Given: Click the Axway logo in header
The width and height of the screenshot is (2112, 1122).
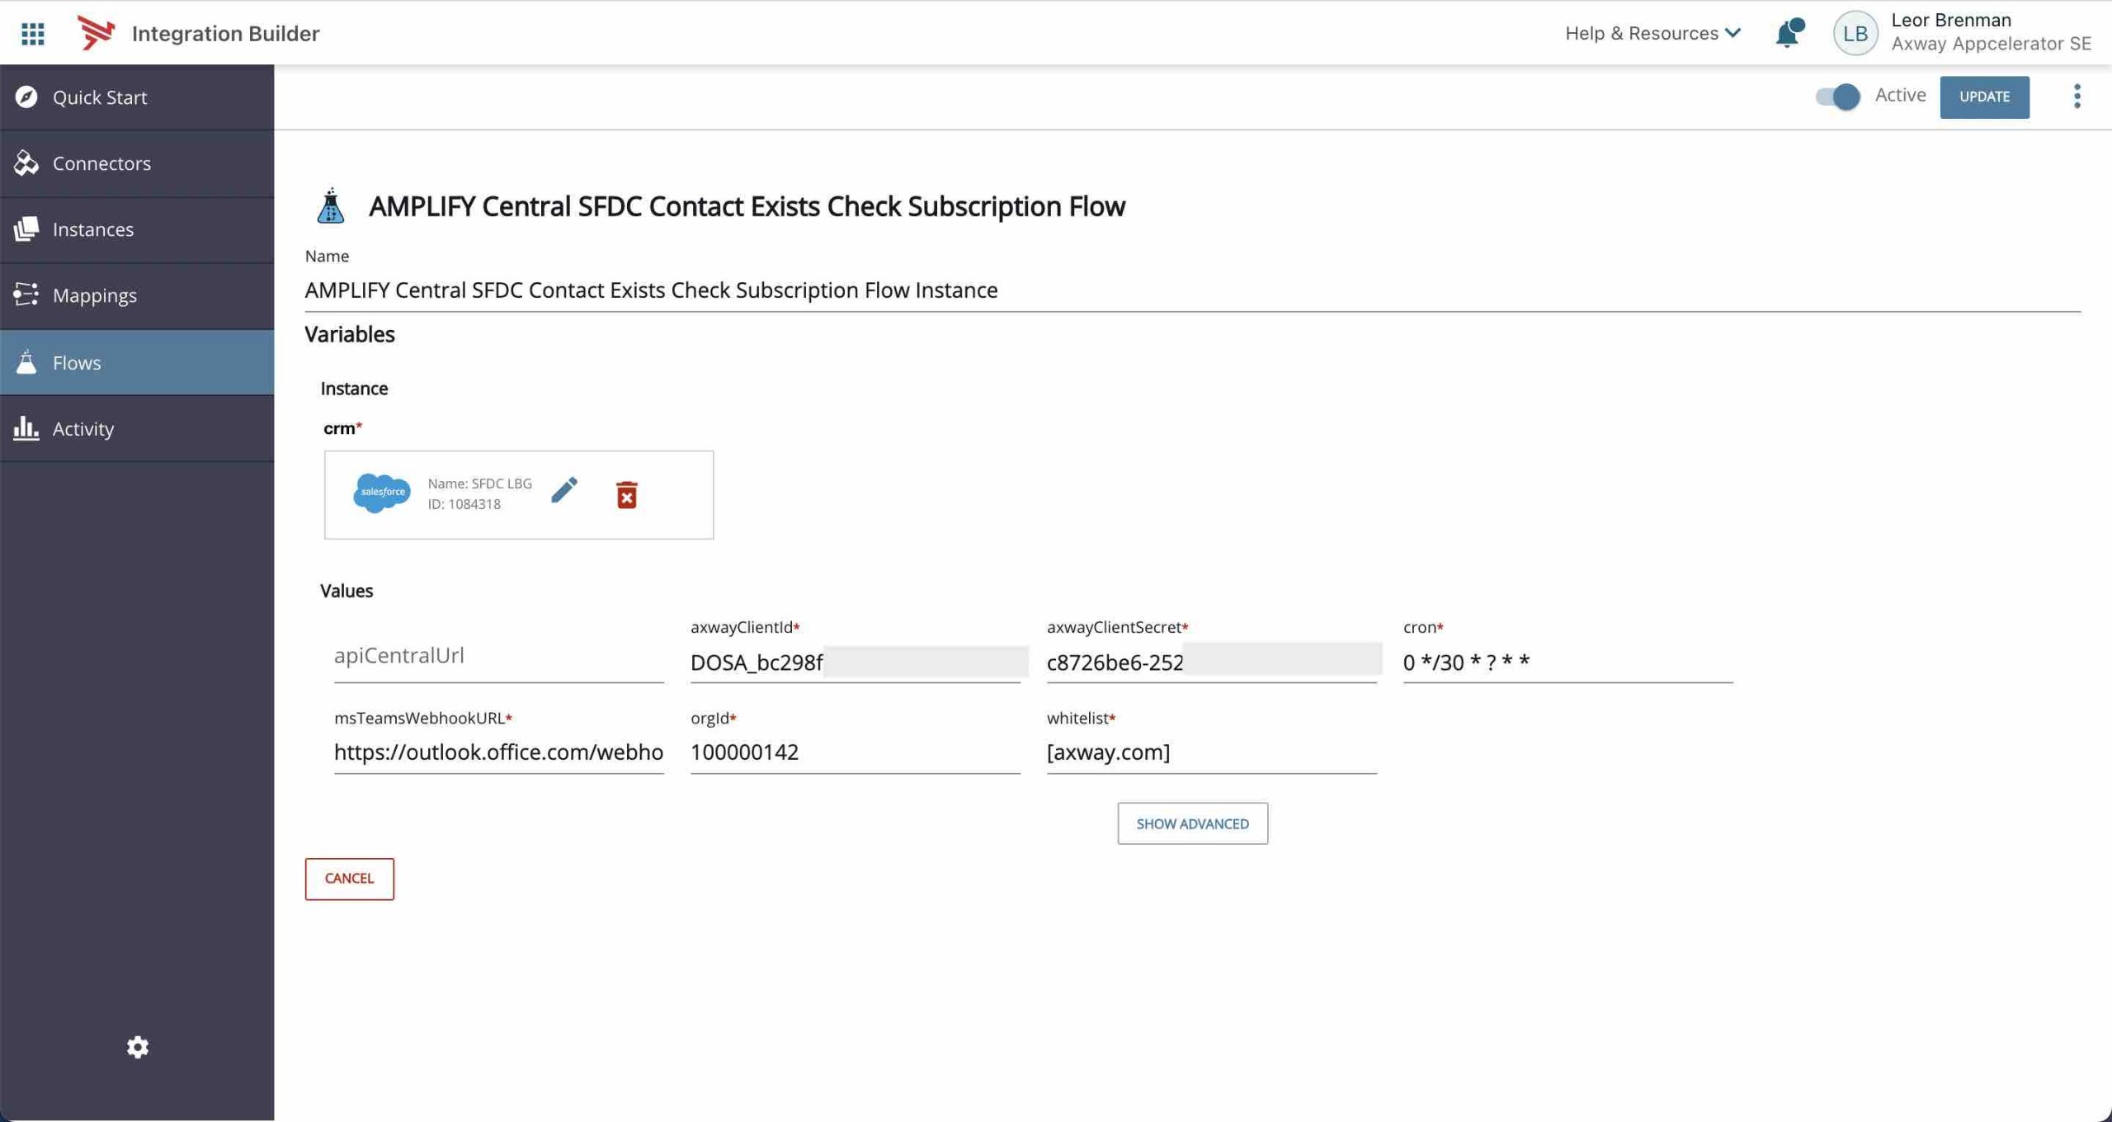Looking at the screenshot, I should (96, 33).
